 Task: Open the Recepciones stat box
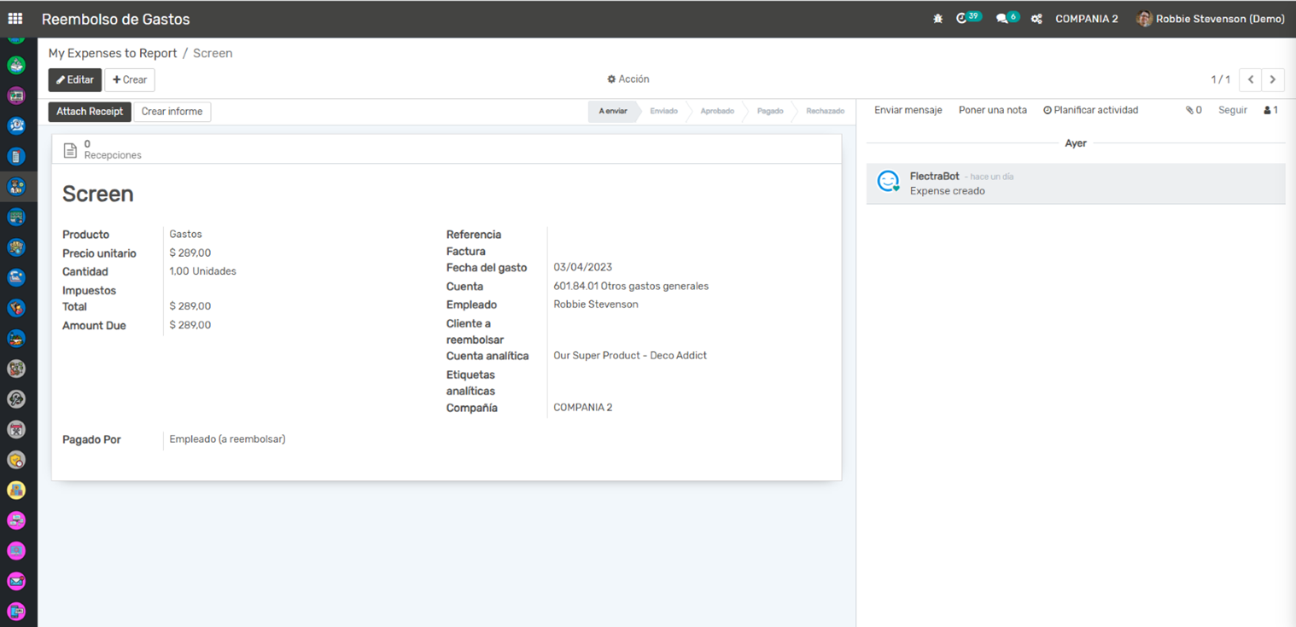(x=104, y=149)
